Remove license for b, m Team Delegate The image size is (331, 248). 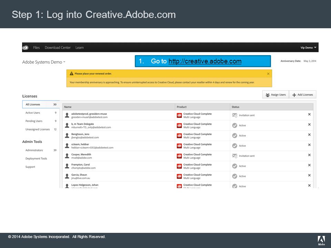pos(309,124)
